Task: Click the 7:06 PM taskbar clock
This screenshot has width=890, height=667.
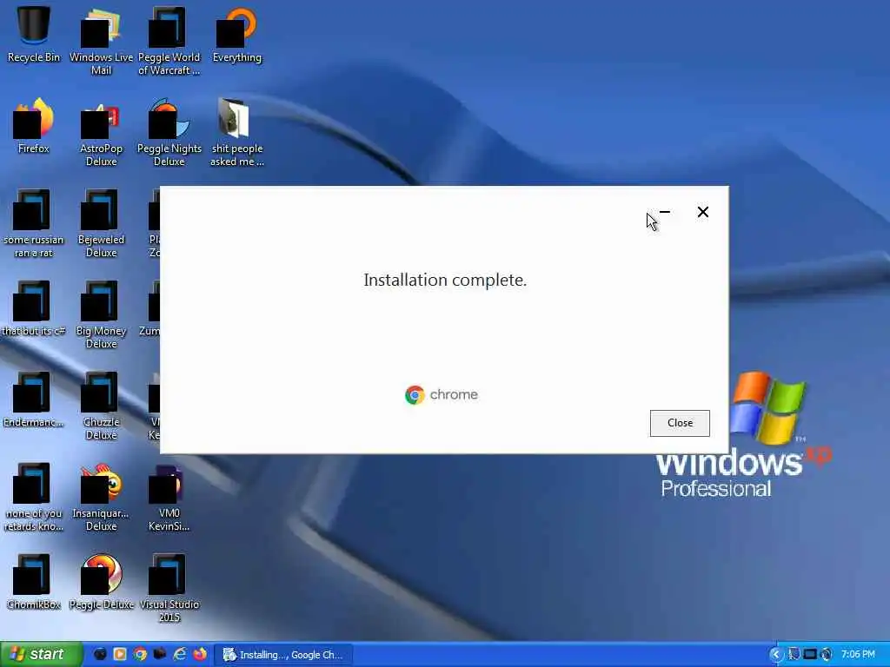Action: click(858, 655)
